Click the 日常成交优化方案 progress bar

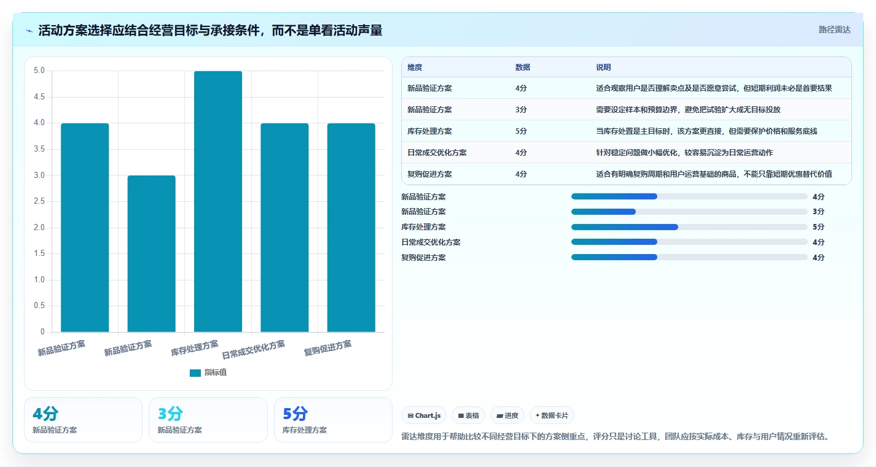point(689,242)
